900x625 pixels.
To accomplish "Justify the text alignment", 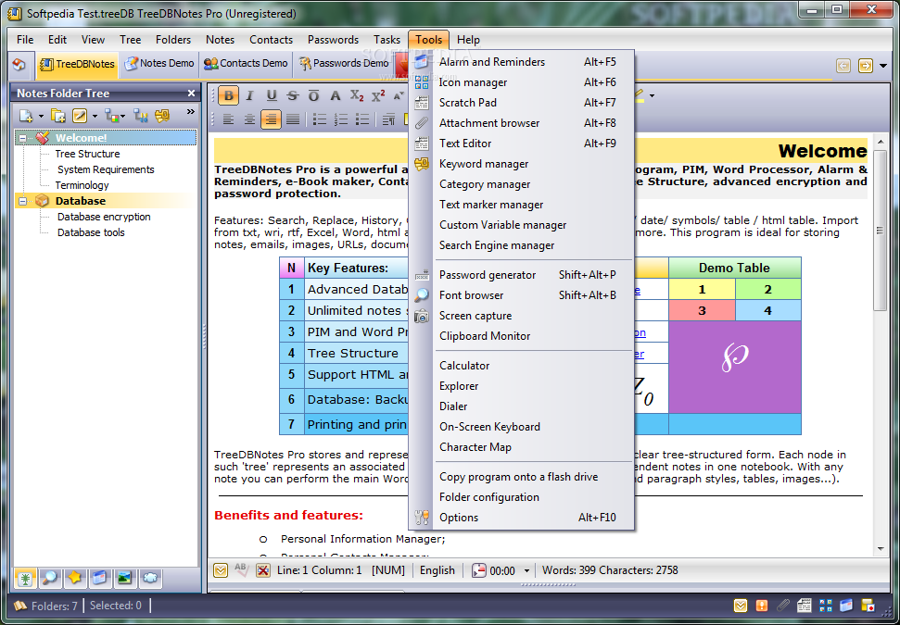I will click(293, 119).
